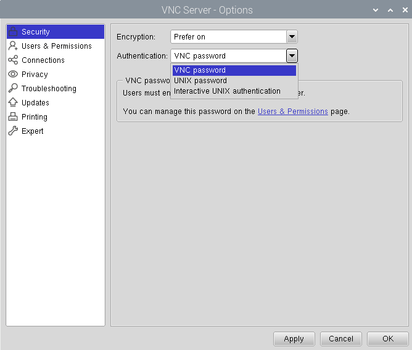Screen dimensions: 412x350
Task: Choose 'UNIX password' authentication option
Action: coord(234,81)
